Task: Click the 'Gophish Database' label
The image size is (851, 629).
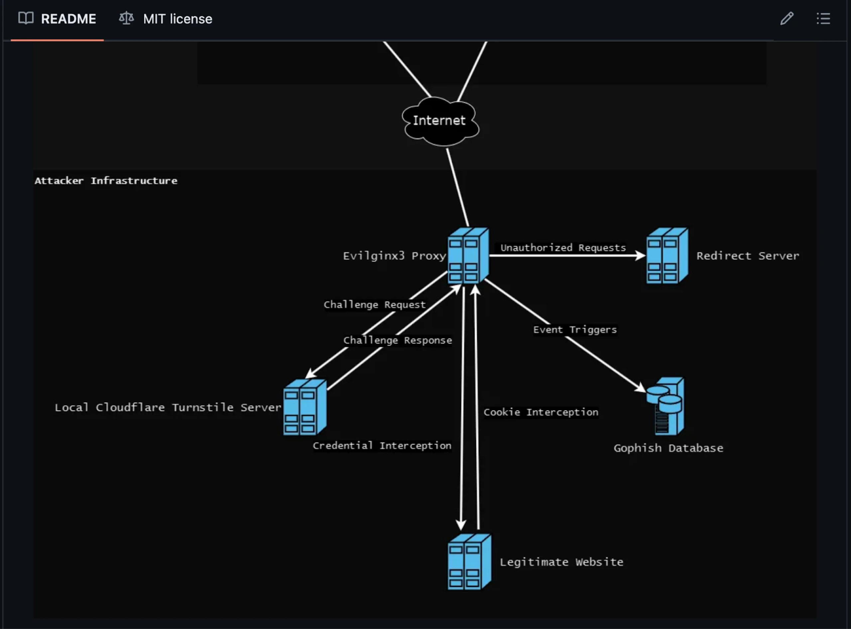Action: (x=668, y=448)
